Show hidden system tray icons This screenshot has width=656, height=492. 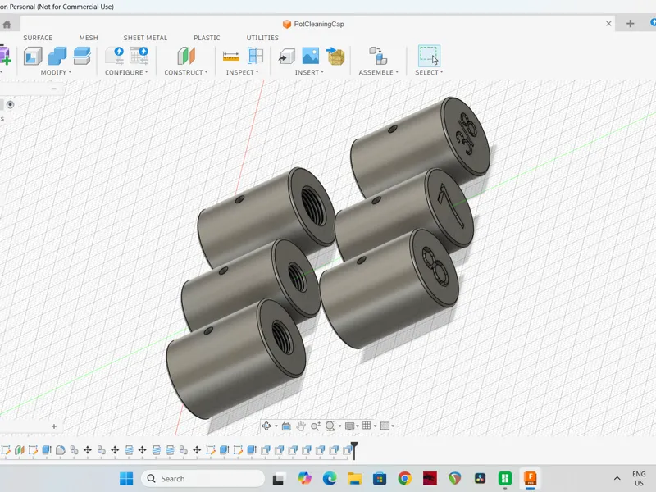(617, 479)
